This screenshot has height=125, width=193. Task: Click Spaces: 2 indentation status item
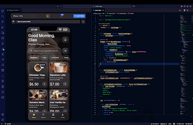(x=163, y=124)
